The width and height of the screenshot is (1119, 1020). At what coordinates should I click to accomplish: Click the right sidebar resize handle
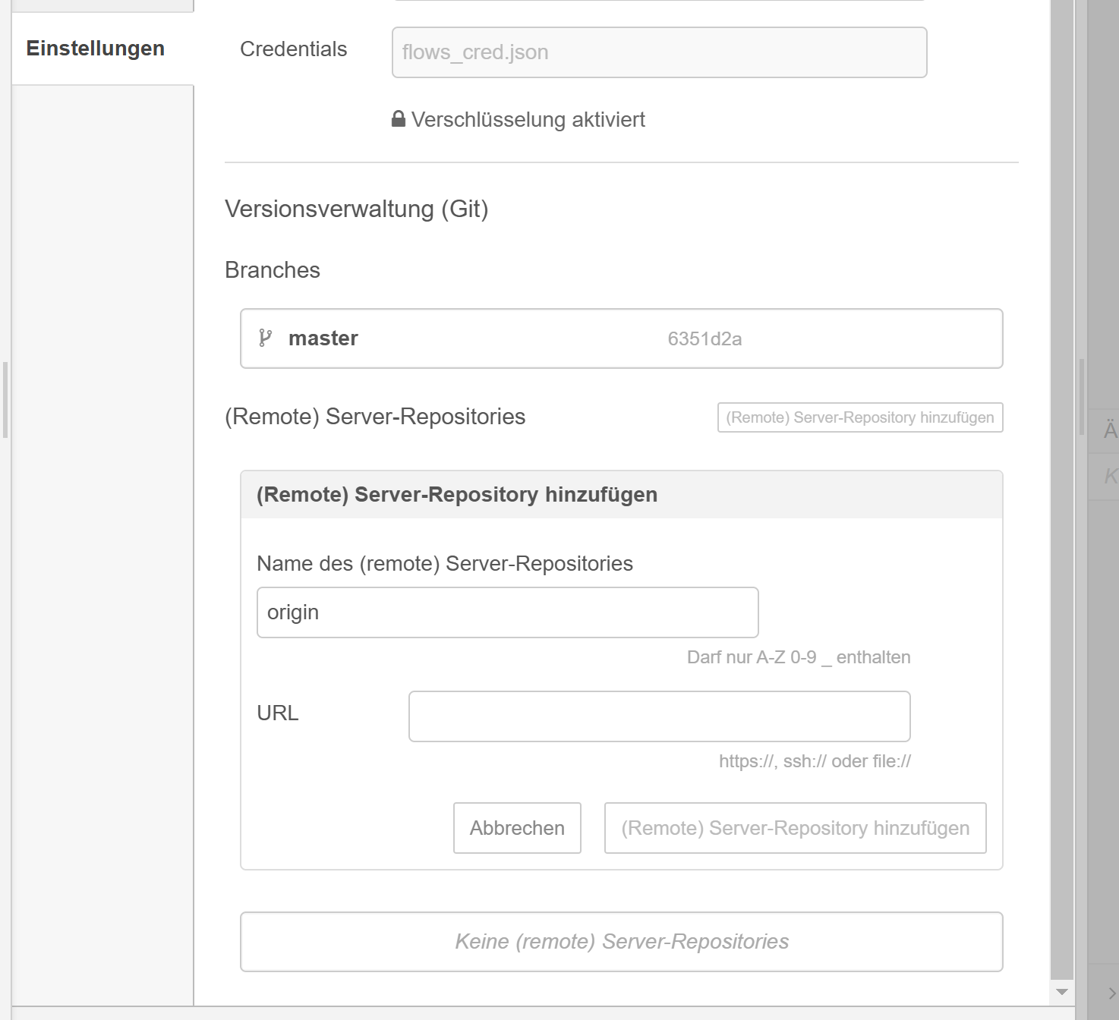click(1081, 396)
